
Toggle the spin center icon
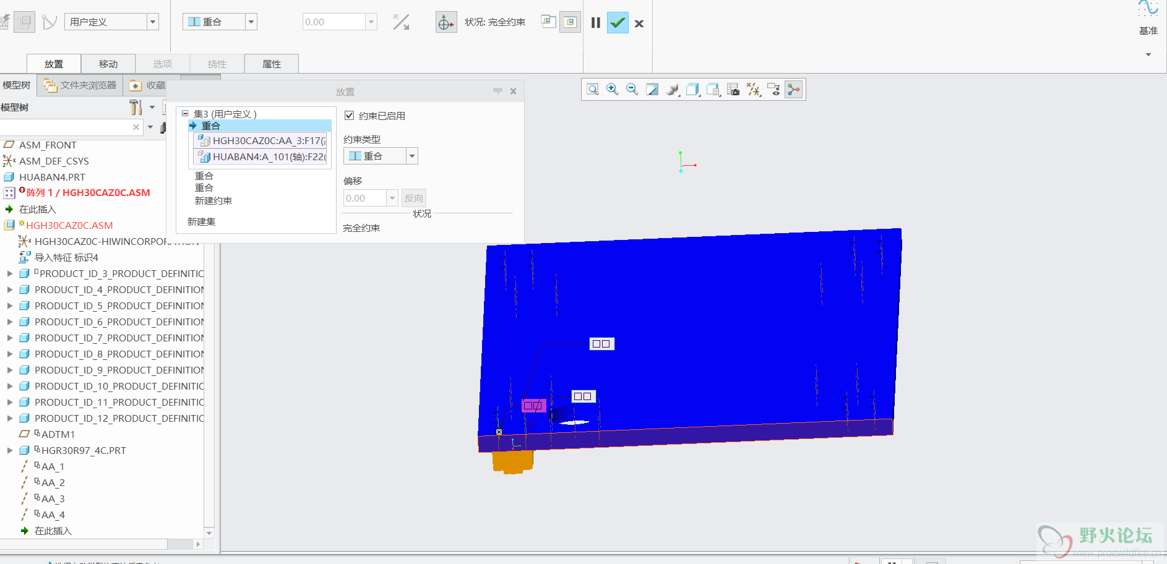pyautogui.click(x=794, y=90)
